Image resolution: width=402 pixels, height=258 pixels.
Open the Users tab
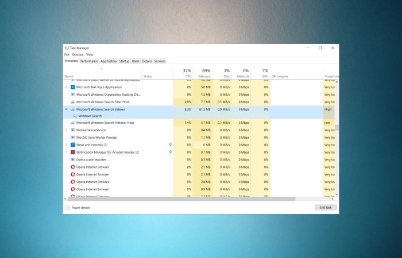[x=136, y=61]
